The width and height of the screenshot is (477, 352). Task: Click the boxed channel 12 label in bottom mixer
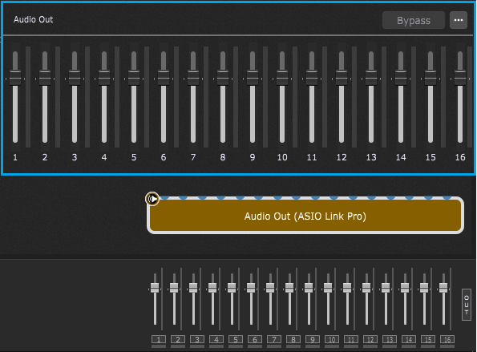pos(370,339)
